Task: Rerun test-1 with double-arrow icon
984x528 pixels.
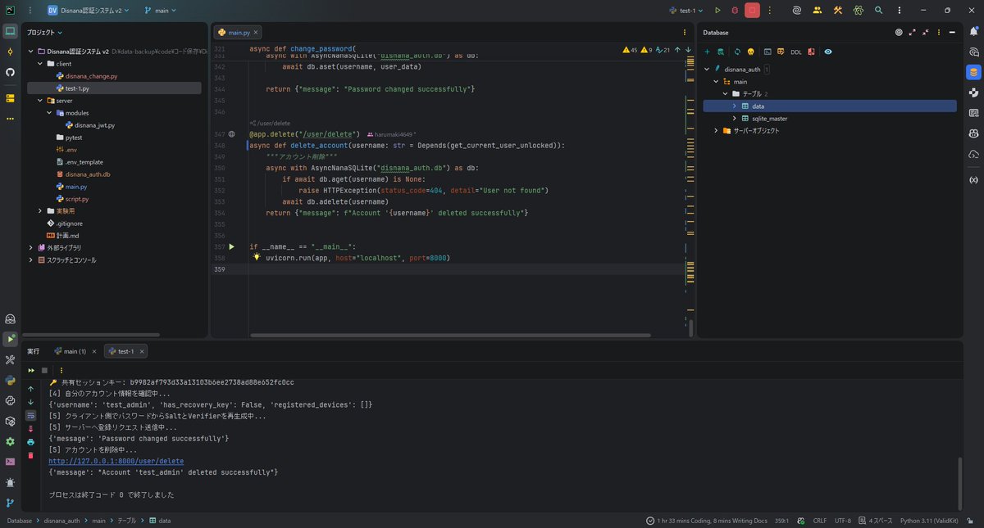Action: click(x=31, y=370)
